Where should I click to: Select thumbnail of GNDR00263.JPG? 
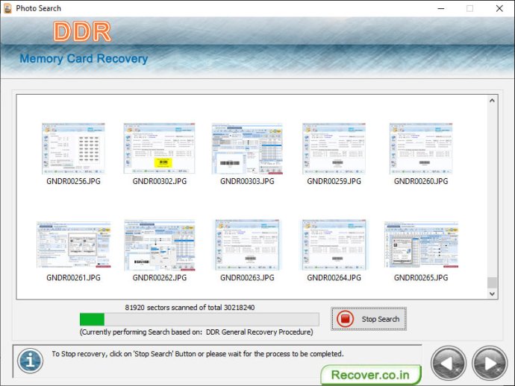[x=247, y=245]
